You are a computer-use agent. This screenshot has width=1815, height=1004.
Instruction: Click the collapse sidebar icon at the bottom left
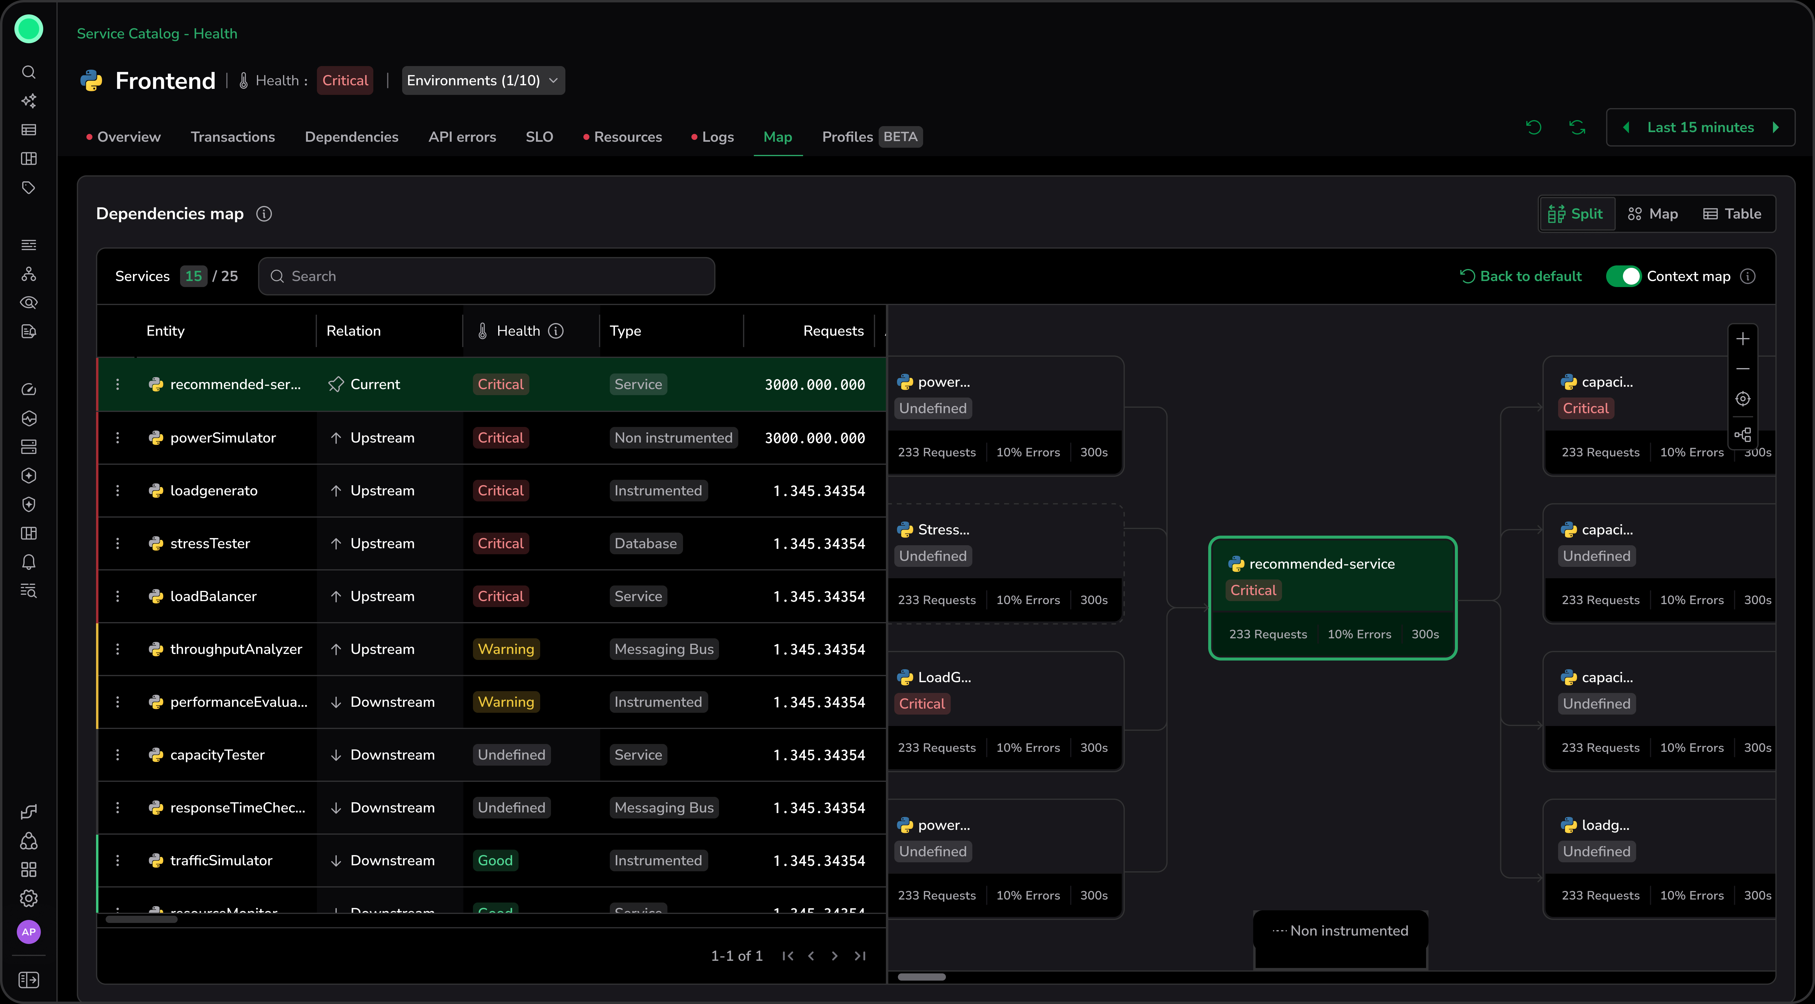coord(28,980)
